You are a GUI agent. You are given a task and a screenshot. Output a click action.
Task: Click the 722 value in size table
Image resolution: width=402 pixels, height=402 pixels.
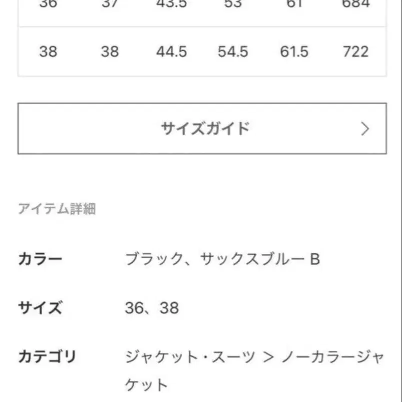355,52
